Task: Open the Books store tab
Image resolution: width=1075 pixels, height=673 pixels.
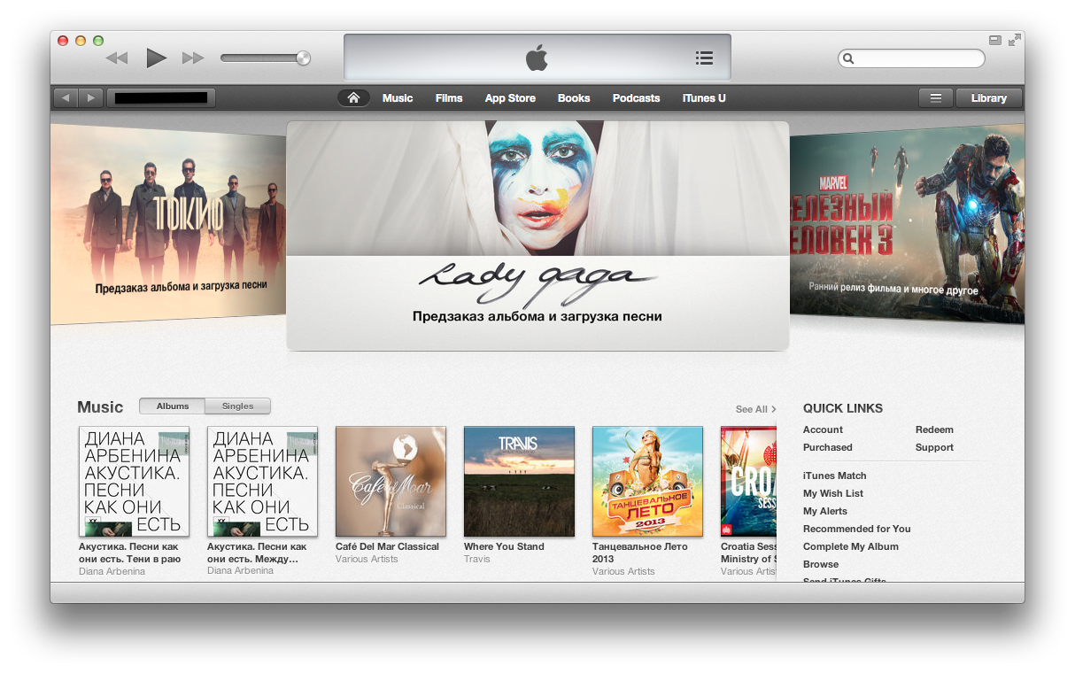Action: click(574, 98)
